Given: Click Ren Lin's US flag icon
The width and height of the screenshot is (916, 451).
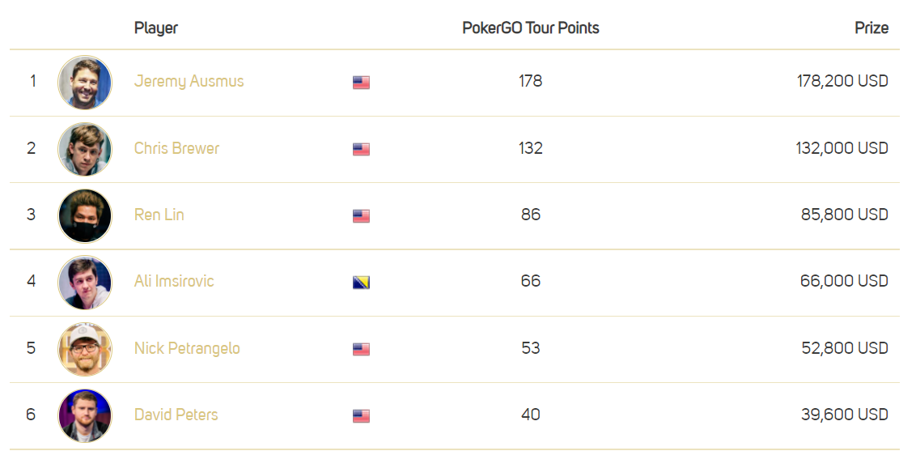Looking at the screenshot, I should 361,215.
